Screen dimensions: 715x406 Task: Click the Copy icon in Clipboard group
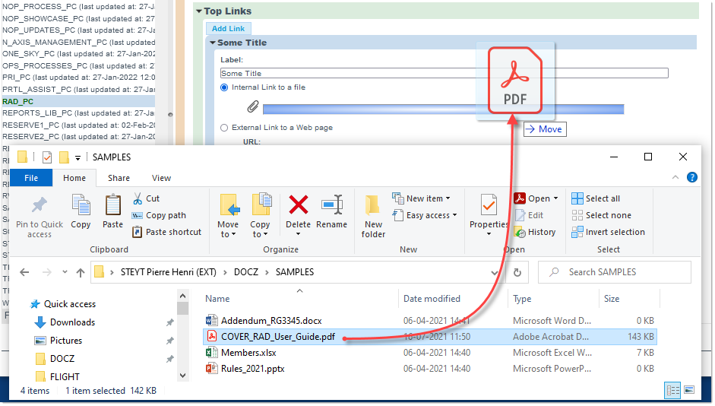click(x=81, y=205)
